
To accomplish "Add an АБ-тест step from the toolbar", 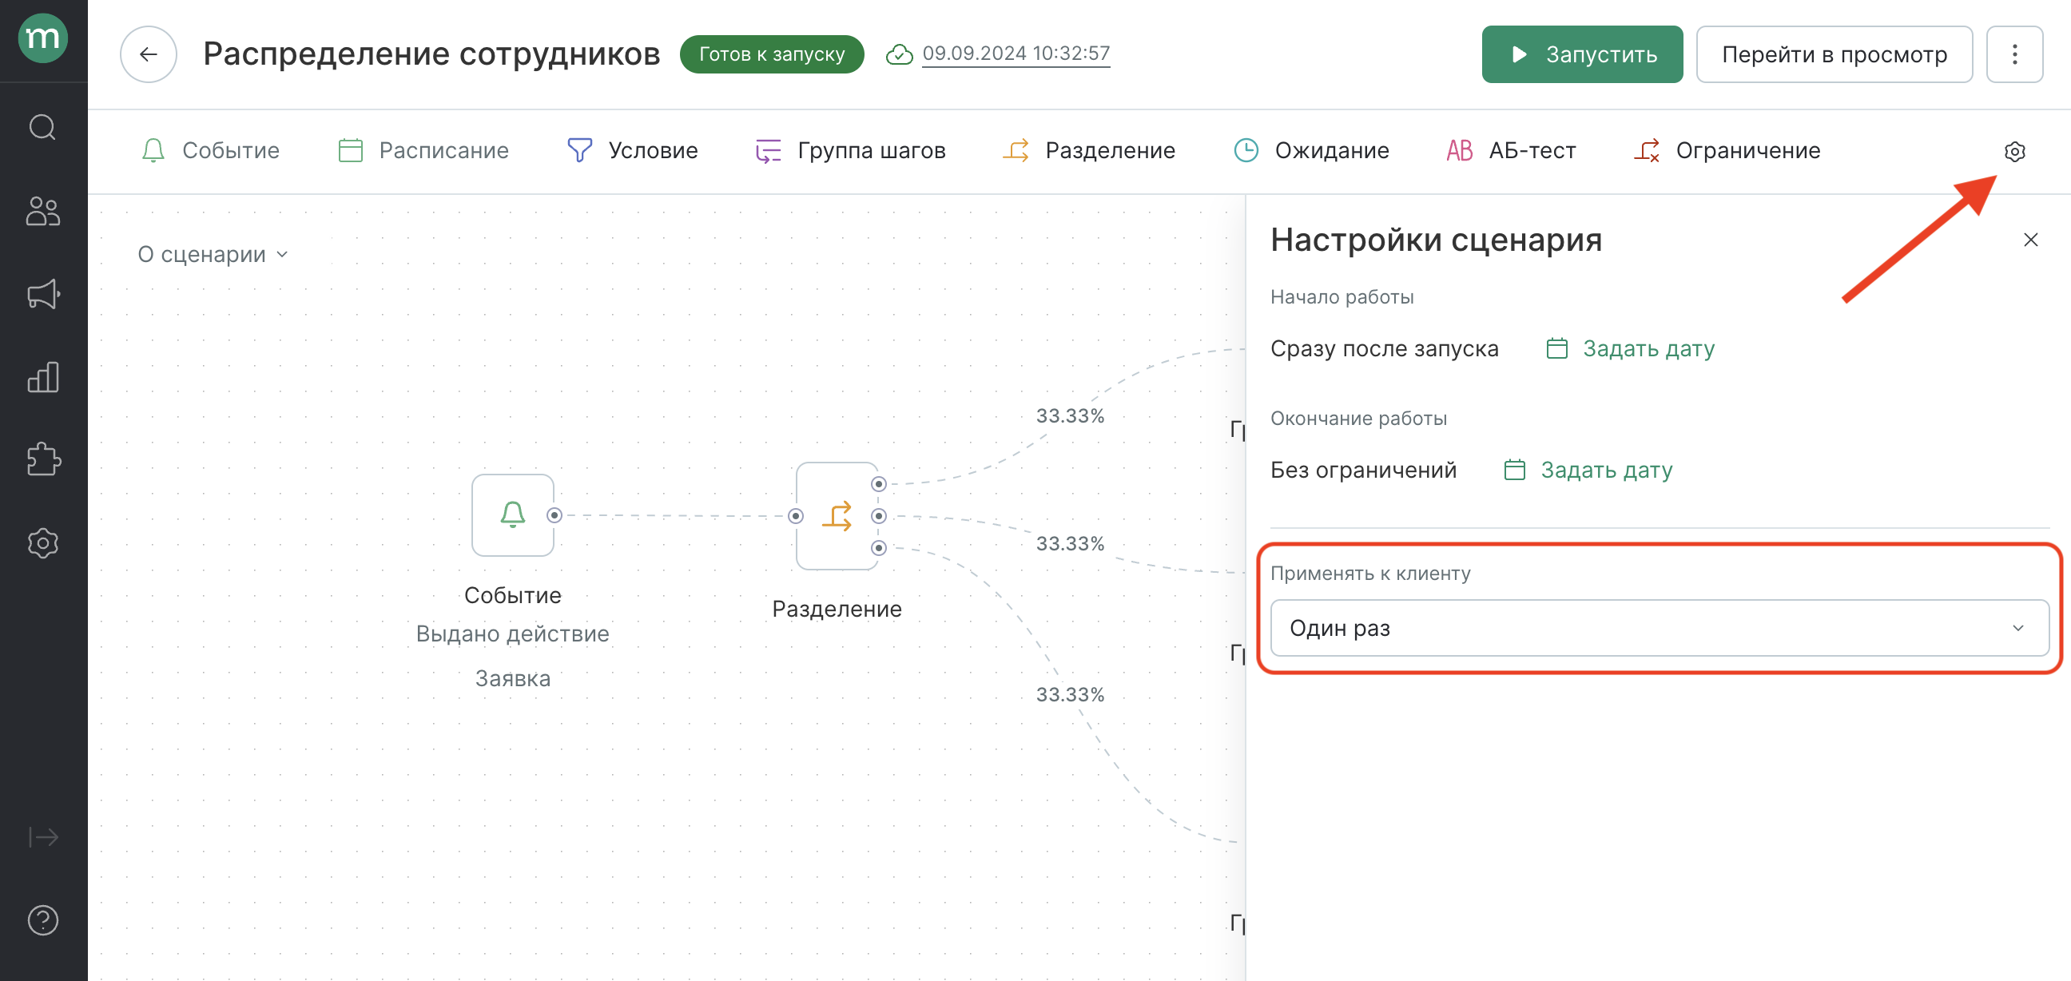I will click(x=1511, y=150).
